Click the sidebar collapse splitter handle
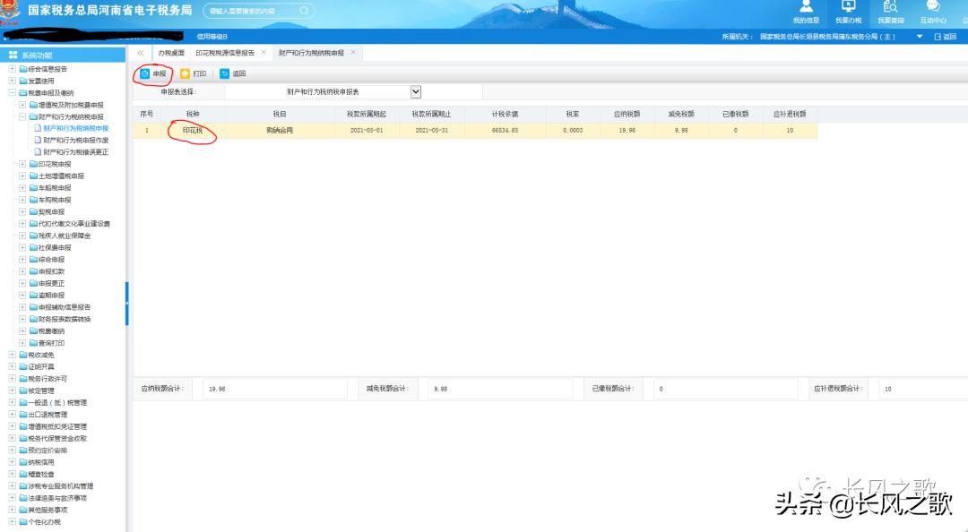Image resolution: width=968 pixels, height=532 pixels. click(127, 304)
